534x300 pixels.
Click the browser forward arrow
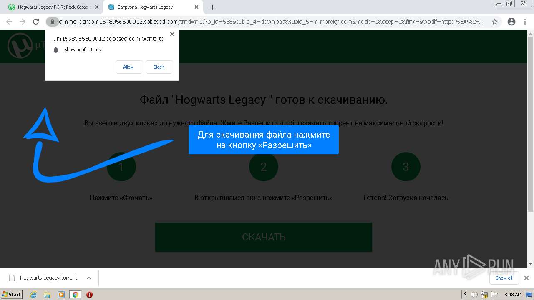[x=23, y=22]
